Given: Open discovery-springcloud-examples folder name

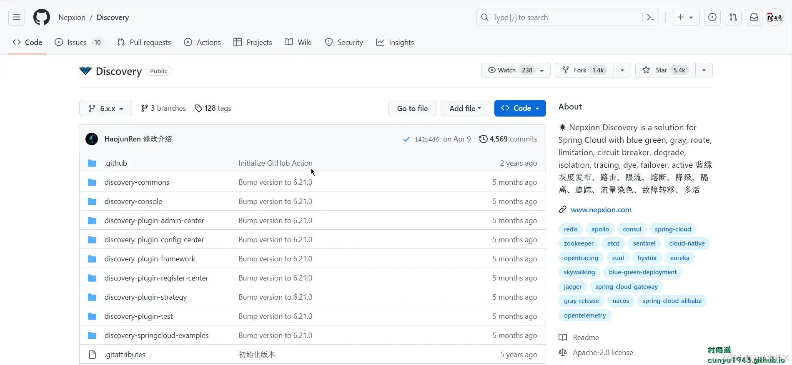Looking at the screenshot, I should (157, 335).
